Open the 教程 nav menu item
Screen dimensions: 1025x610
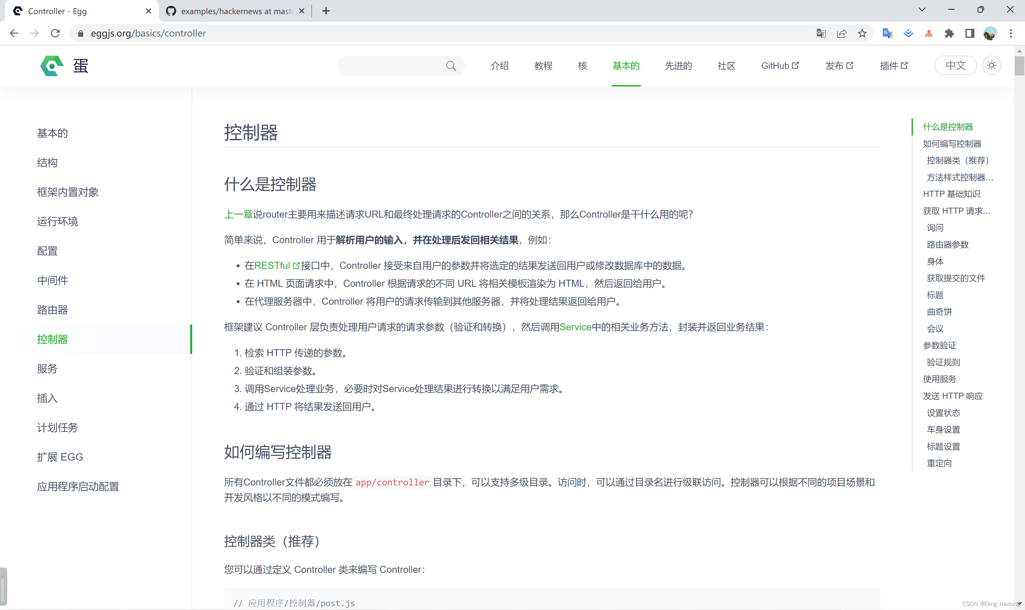coord(543,66)
